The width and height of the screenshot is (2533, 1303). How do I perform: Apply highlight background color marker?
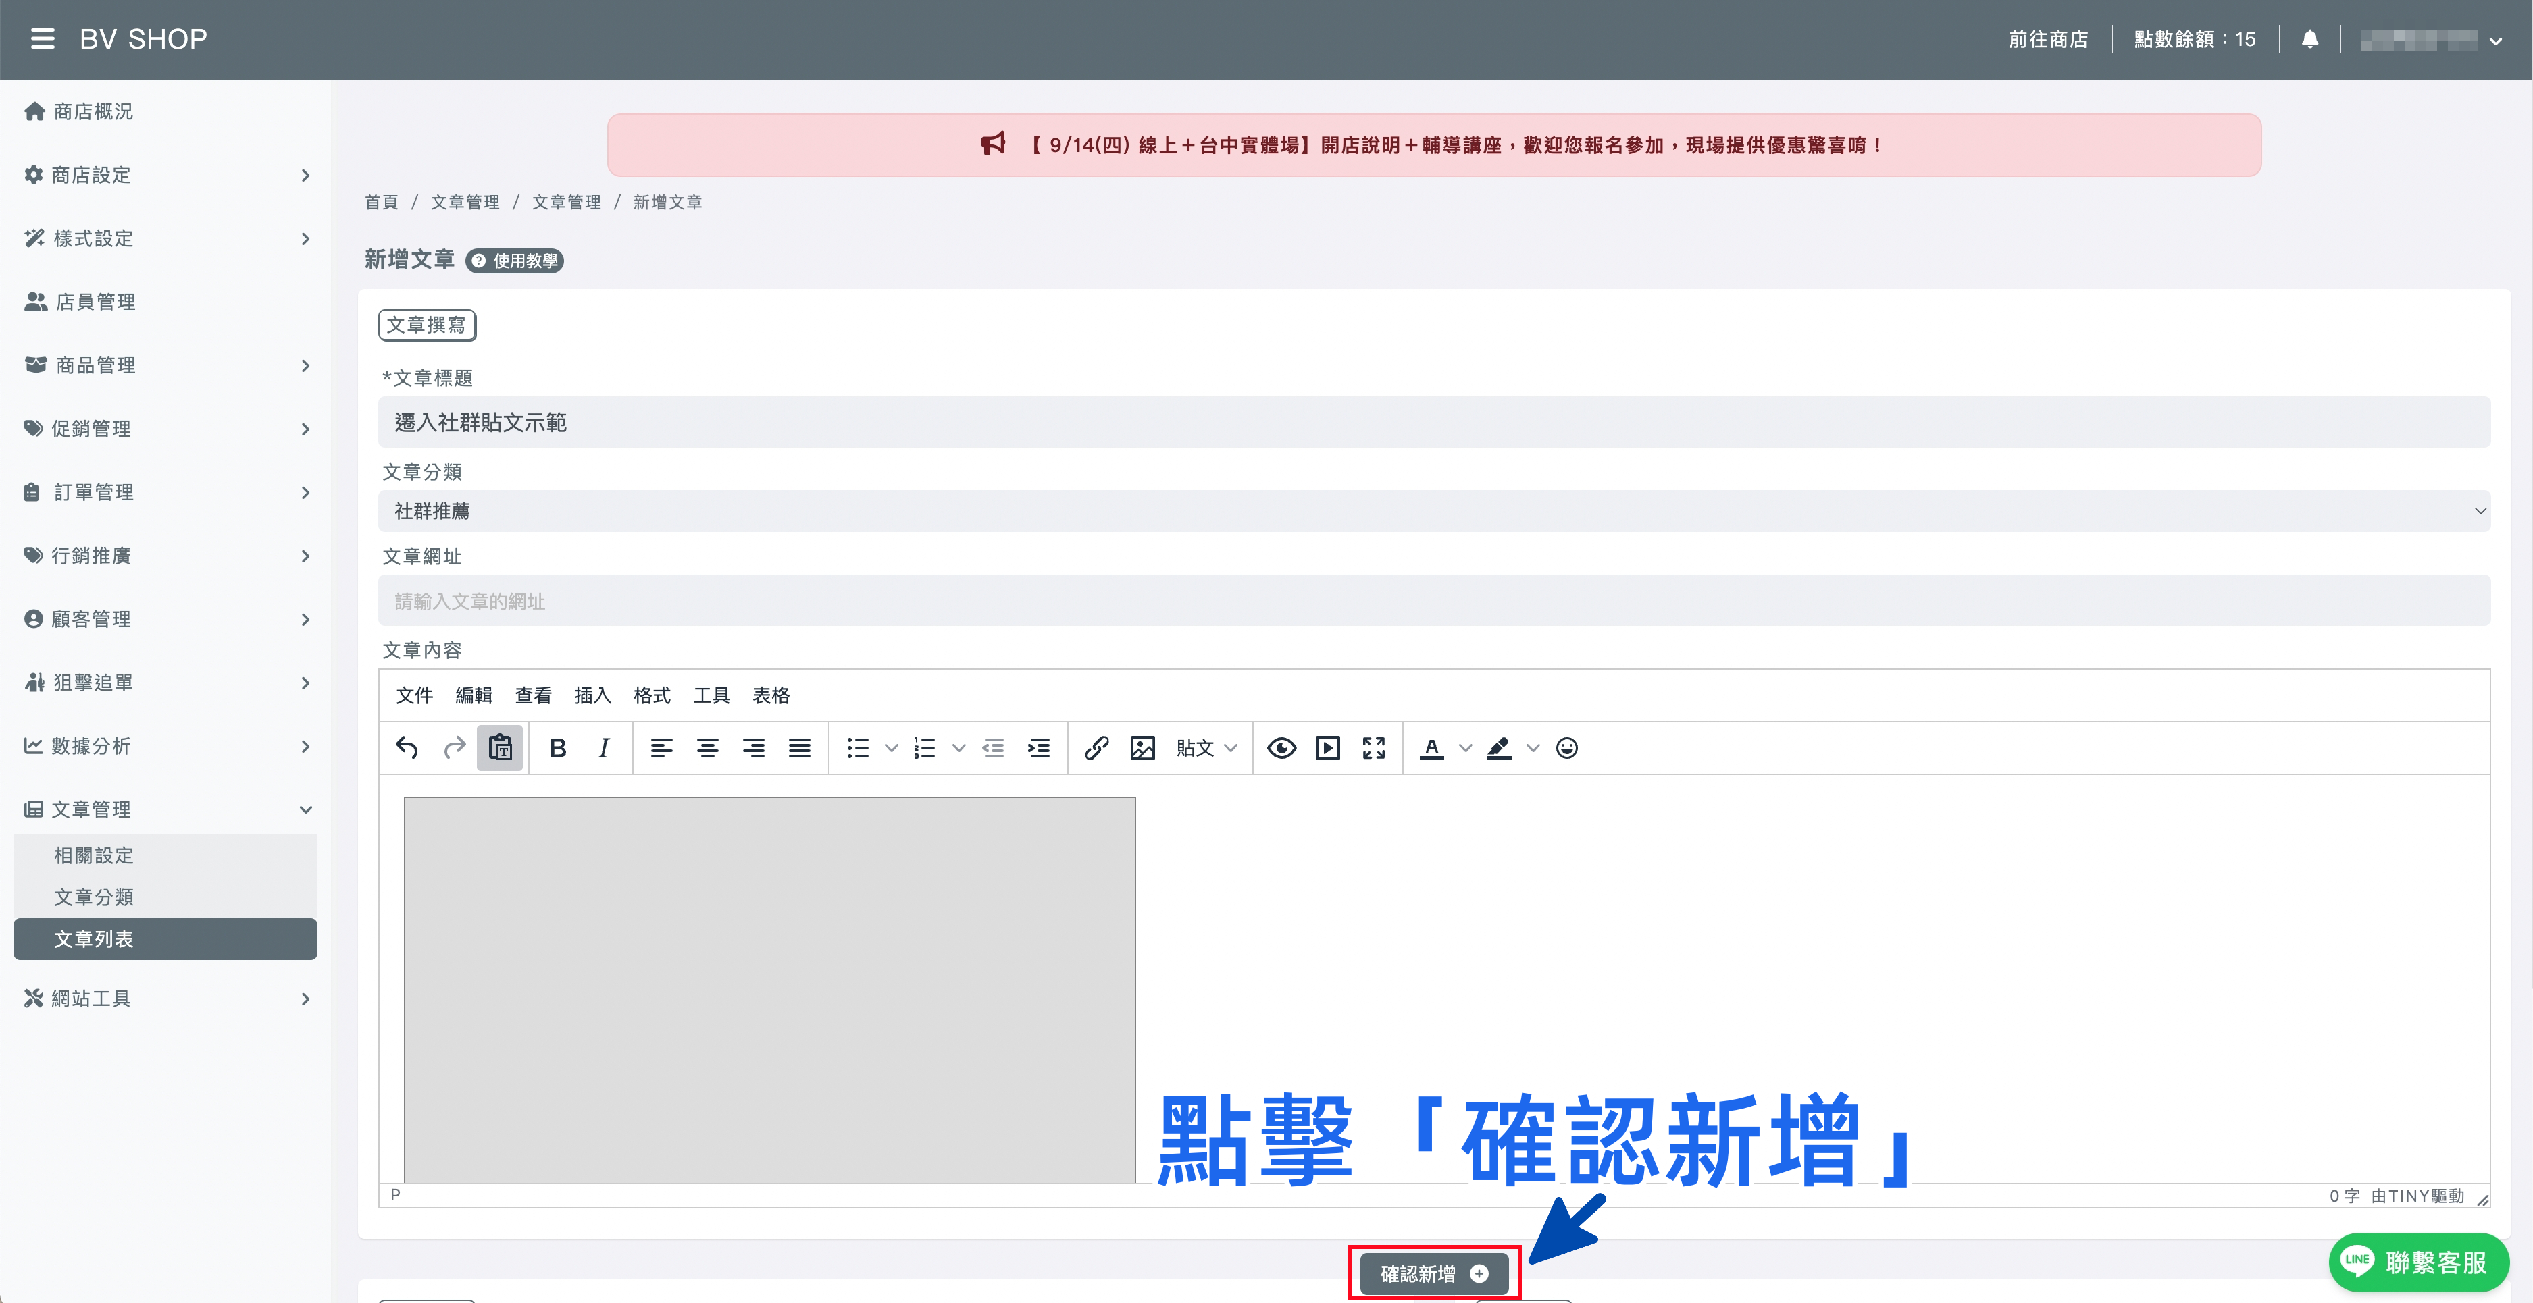(1499, 748)
